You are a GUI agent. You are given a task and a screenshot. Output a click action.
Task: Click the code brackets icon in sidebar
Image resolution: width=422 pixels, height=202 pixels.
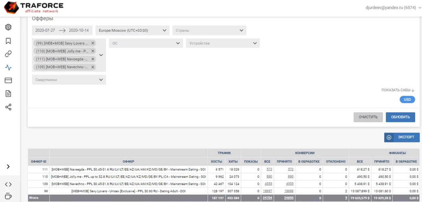click(x=8, y=185)
